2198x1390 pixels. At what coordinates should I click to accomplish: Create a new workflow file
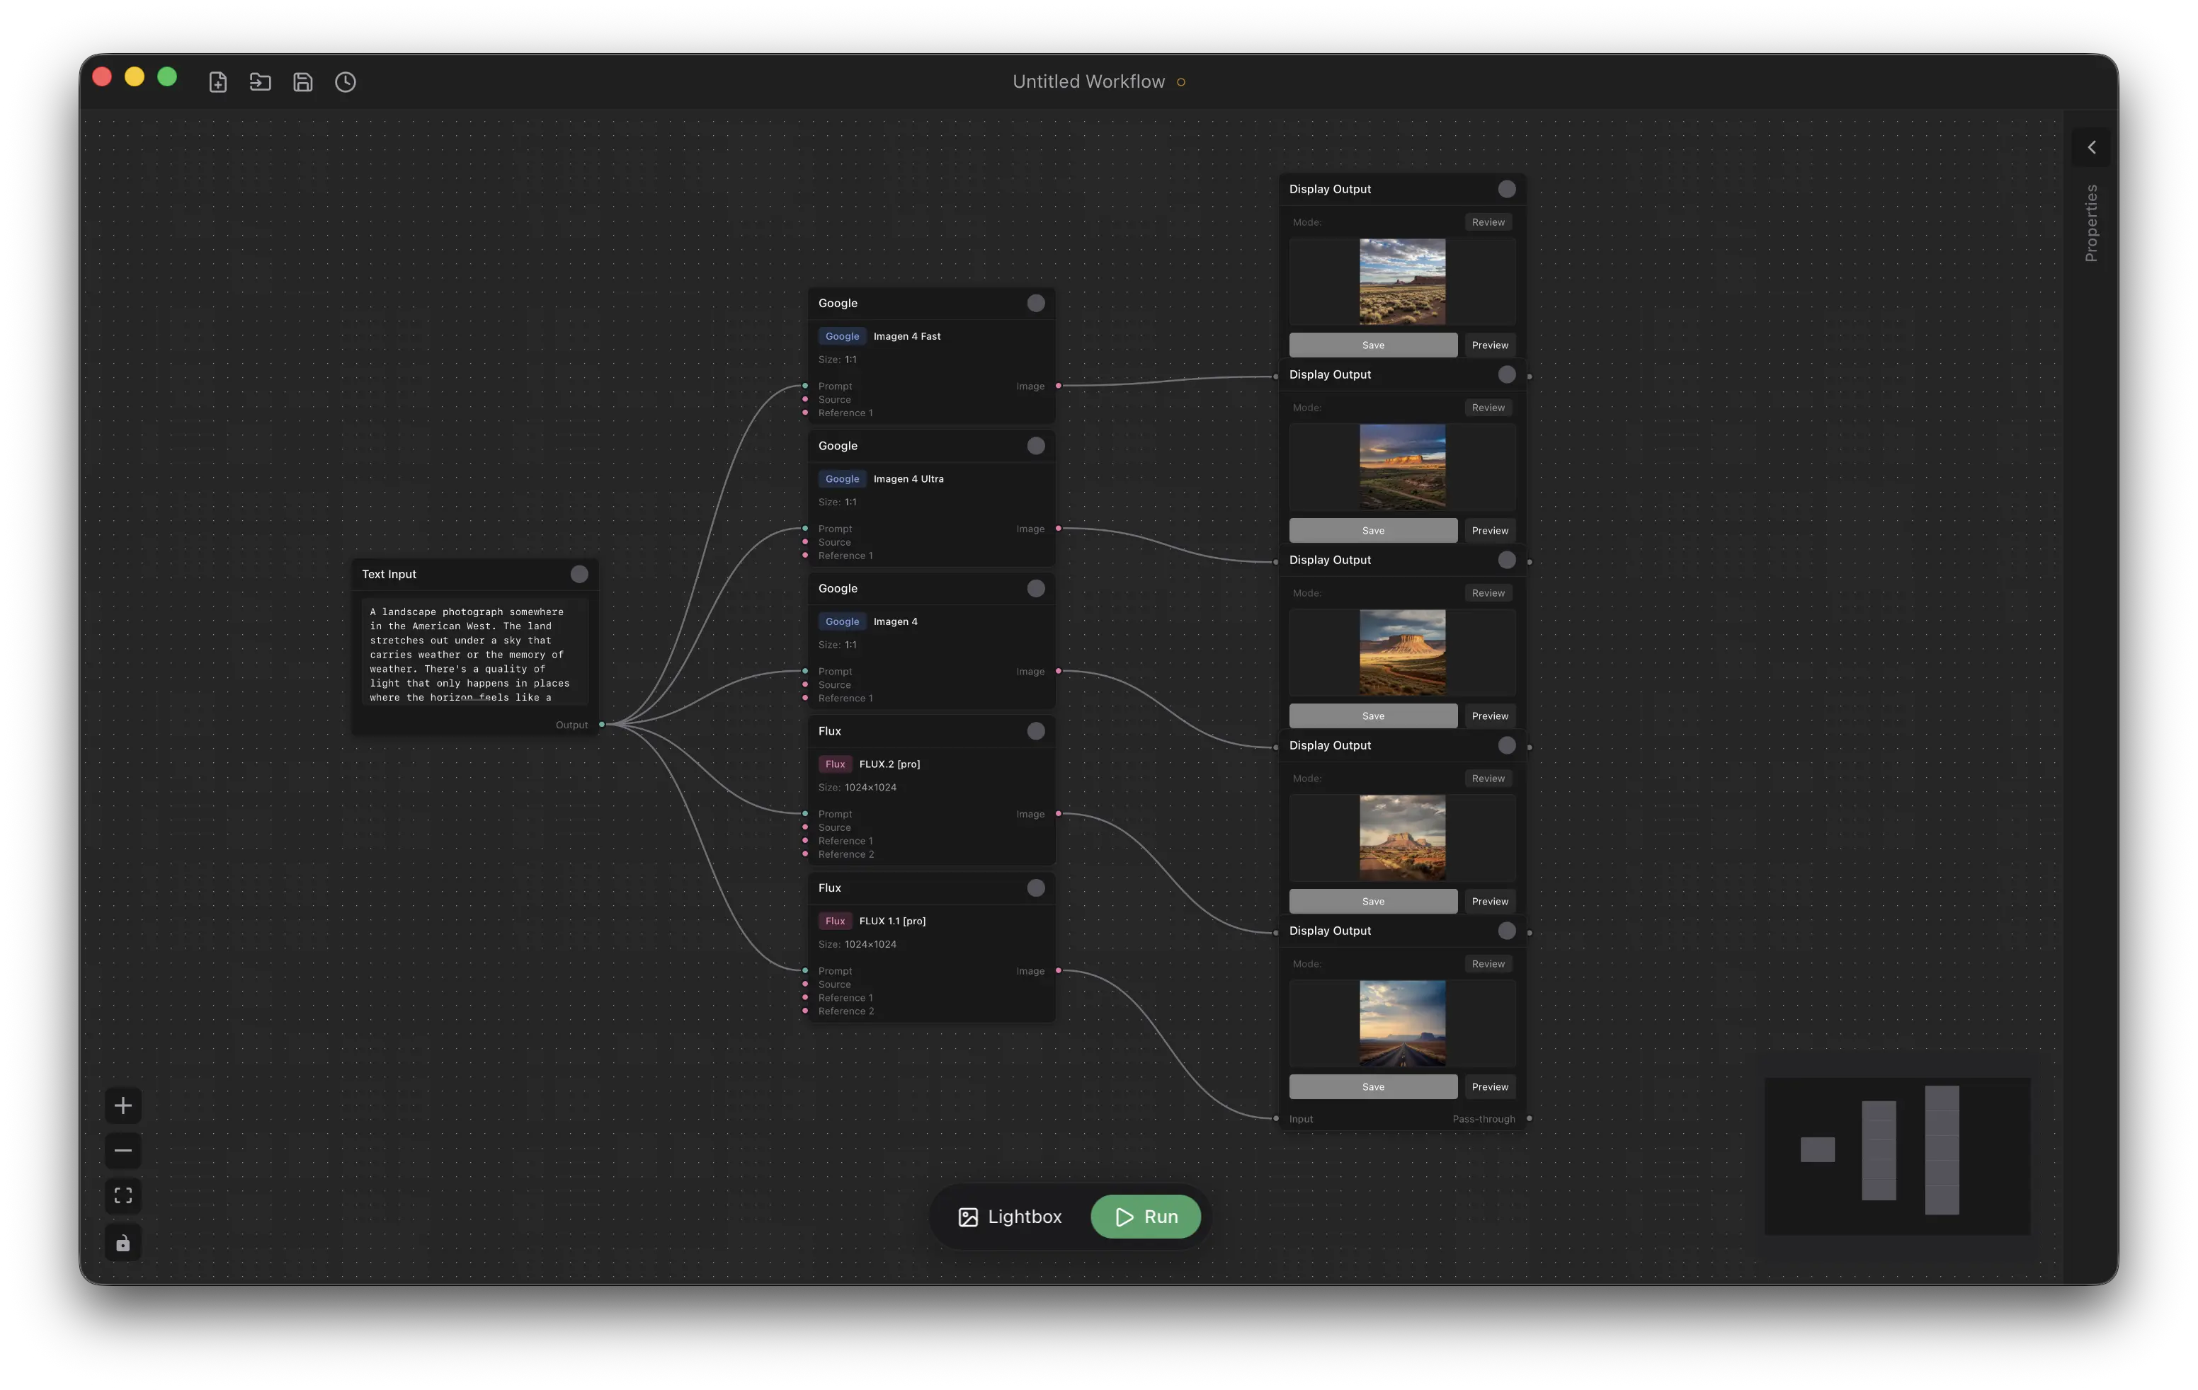click(x=218, y=81)
